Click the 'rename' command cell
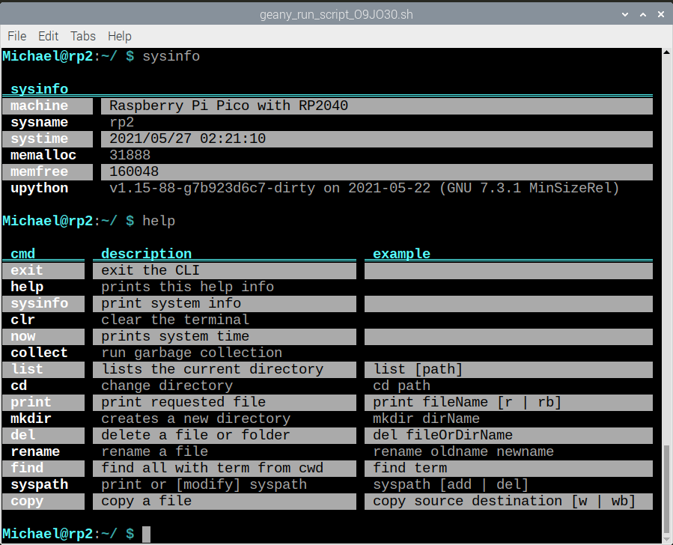Viewport: 673px width, 545px height. coord(35,451)
